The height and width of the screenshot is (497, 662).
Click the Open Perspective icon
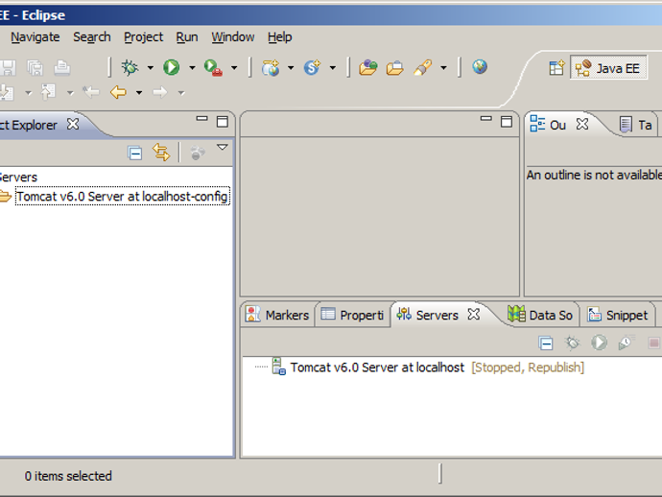[556, 67]
